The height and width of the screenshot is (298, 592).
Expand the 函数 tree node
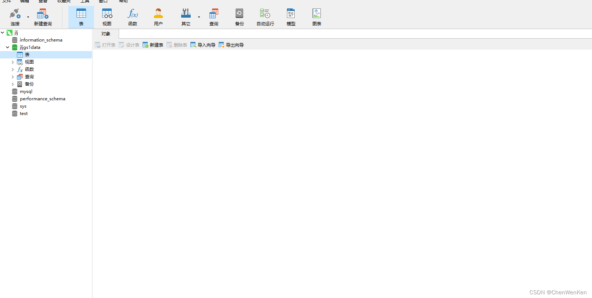[x=12, y=69]
